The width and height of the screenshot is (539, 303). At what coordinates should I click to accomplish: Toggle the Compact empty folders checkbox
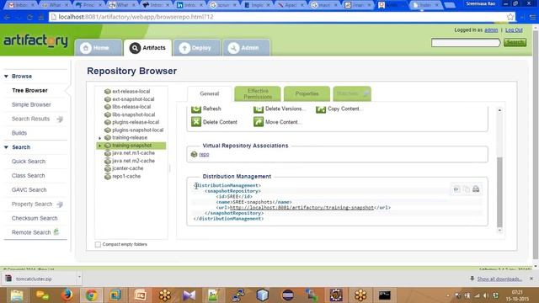tap(98, 244)
